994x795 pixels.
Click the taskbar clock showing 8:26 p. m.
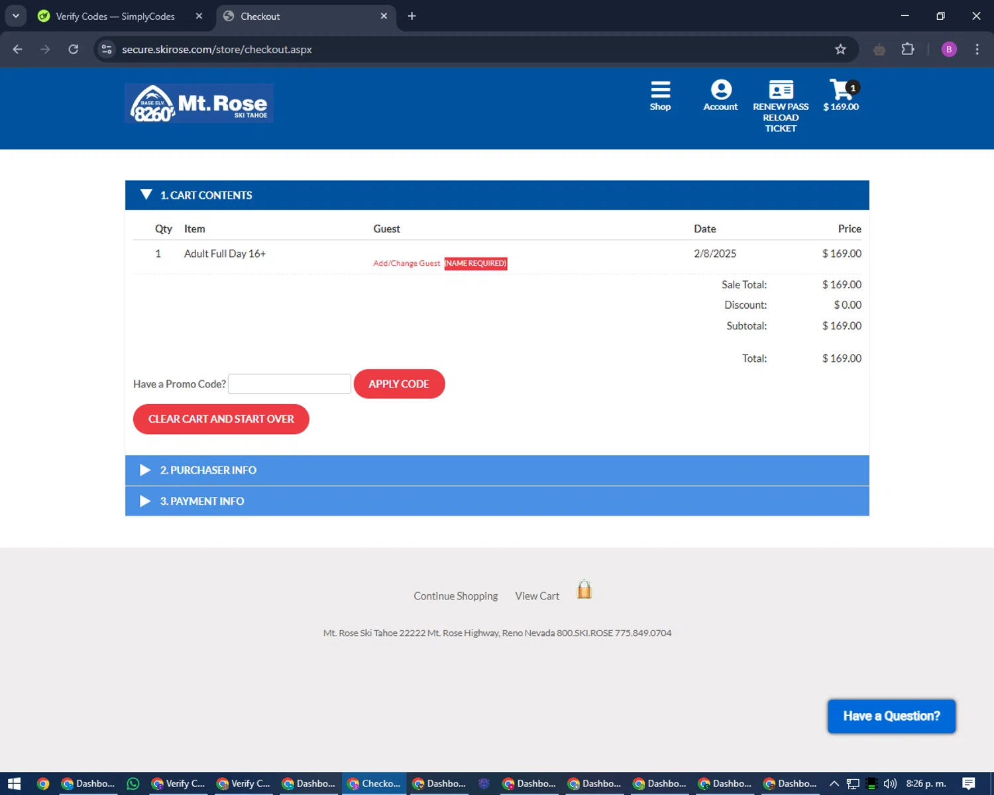coord(926,784)
